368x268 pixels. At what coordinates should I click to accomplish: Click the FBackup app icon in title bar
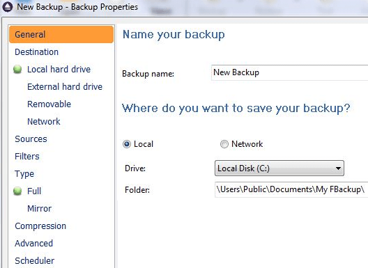pos(8,7)
